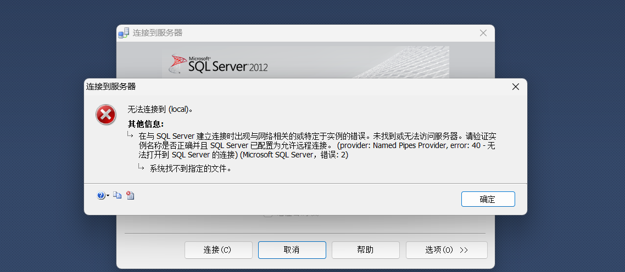Close the error message dialog
The image size is (625, 272).
pyautogui.click(x=515, y=87)
